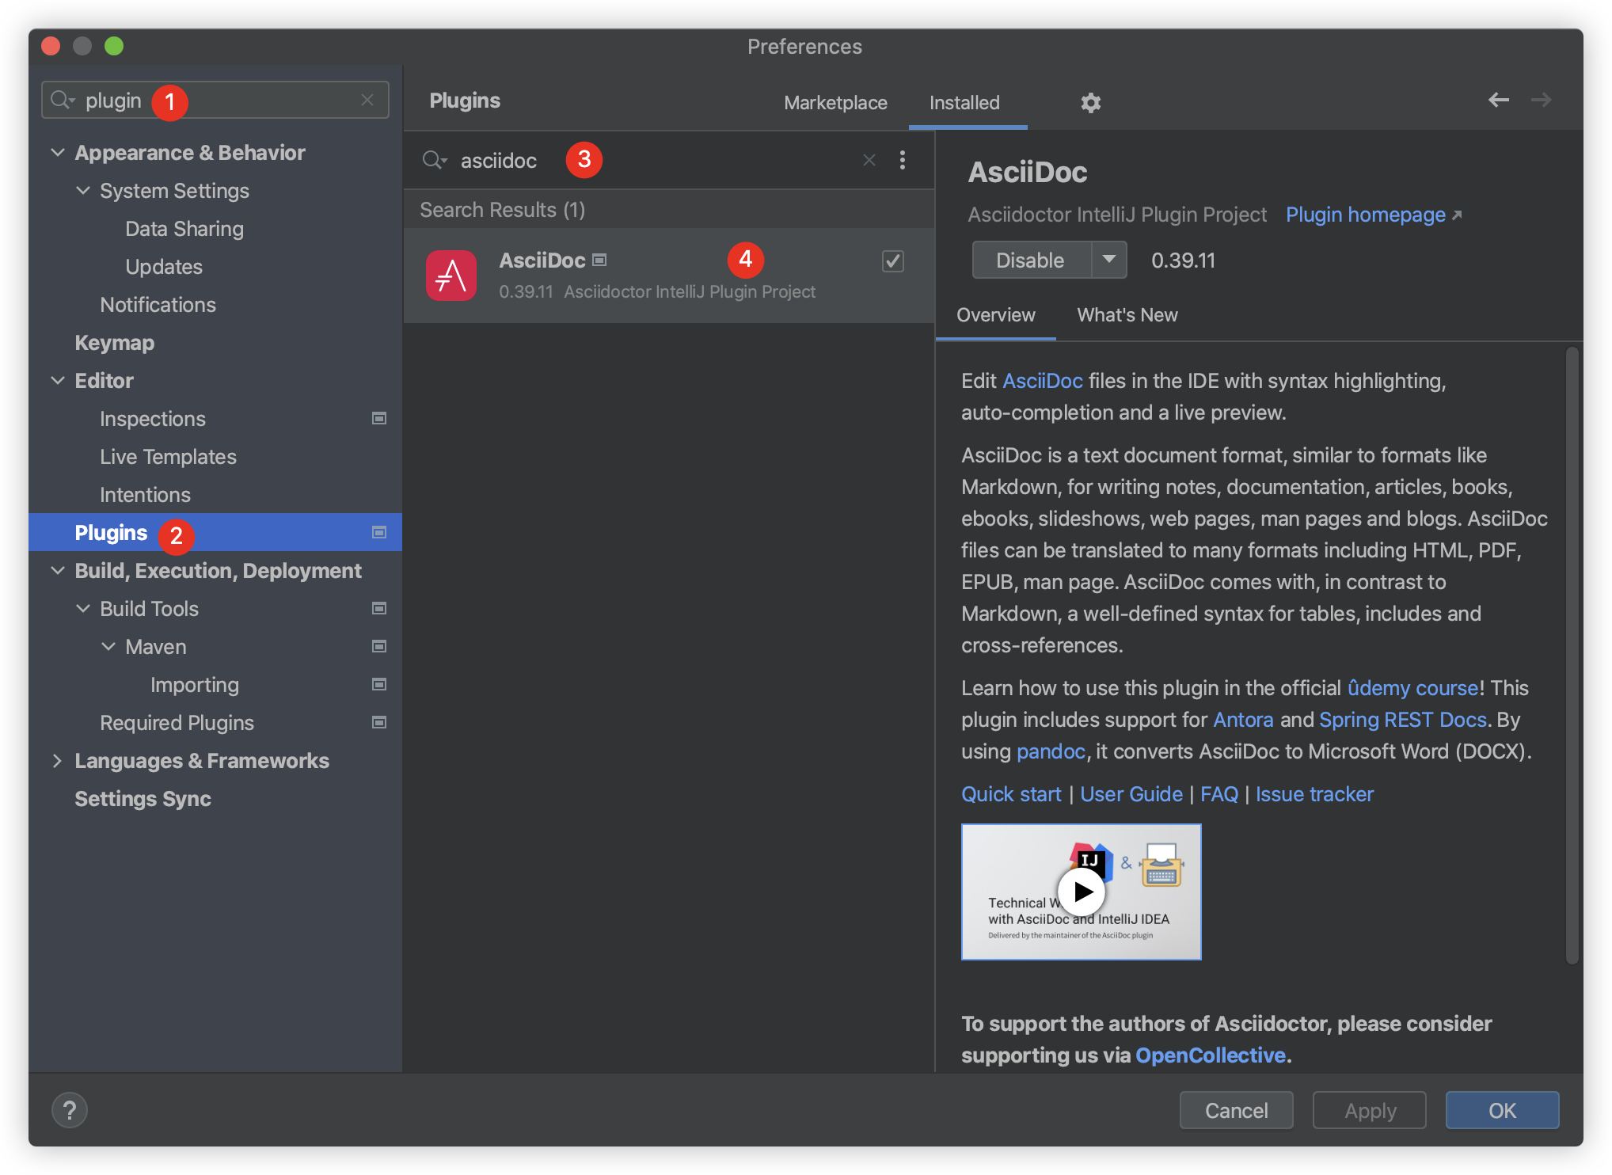
Task: Clear the preferences search field text
Action: [367, 101]
